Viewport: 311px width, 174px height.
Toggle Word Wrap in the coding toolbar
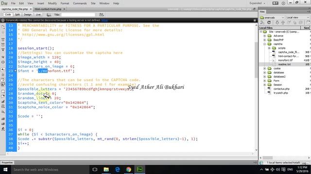(x=3, y=79)
